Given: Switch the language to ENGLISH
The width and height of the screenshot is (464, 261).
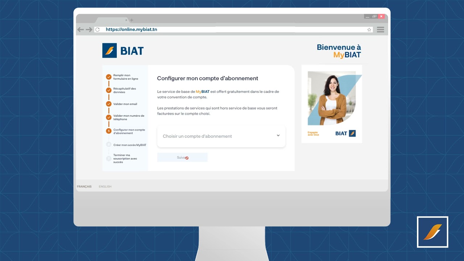Looking at the screenshot, I should pyautogui.click(x=105, y=186).
